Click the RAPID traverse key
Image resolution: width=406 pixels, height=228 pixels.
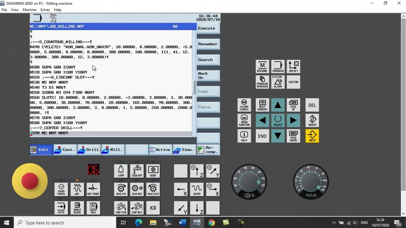(x=197, y=189)
